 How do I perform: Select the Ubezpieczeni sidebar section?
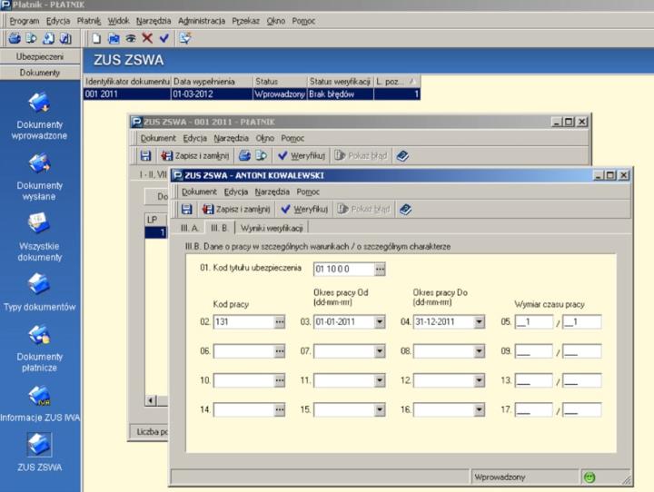point(39,56)
